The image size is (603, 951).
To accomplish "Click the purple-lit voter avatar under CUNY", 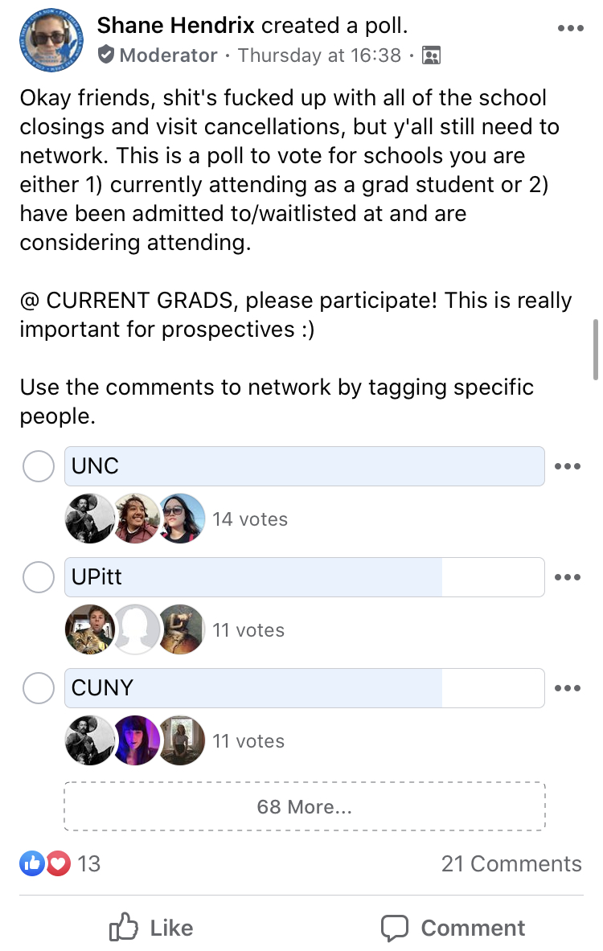I will point(135,740).
